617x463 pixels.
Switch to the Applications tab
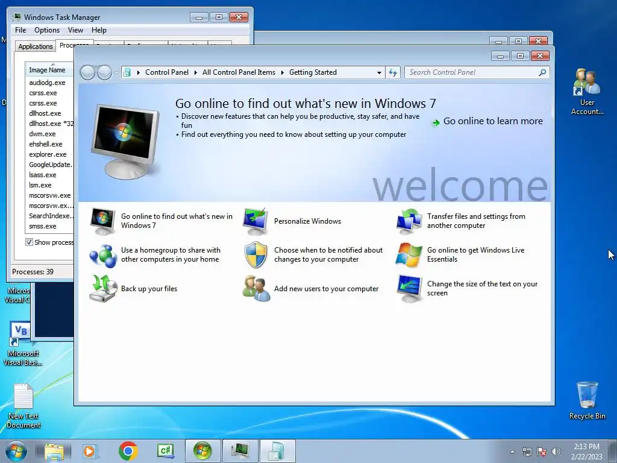click(x=36, y=46)
